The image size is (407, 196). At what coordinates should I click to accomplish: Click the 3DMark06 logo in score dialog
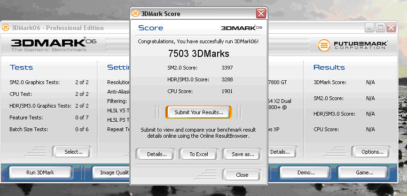tap(242, 28)
